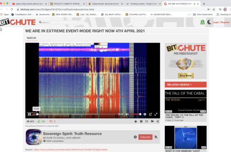Toggle dark mode moon icon
The width and height of the screenshot is (231, 152).
[209, 22]
